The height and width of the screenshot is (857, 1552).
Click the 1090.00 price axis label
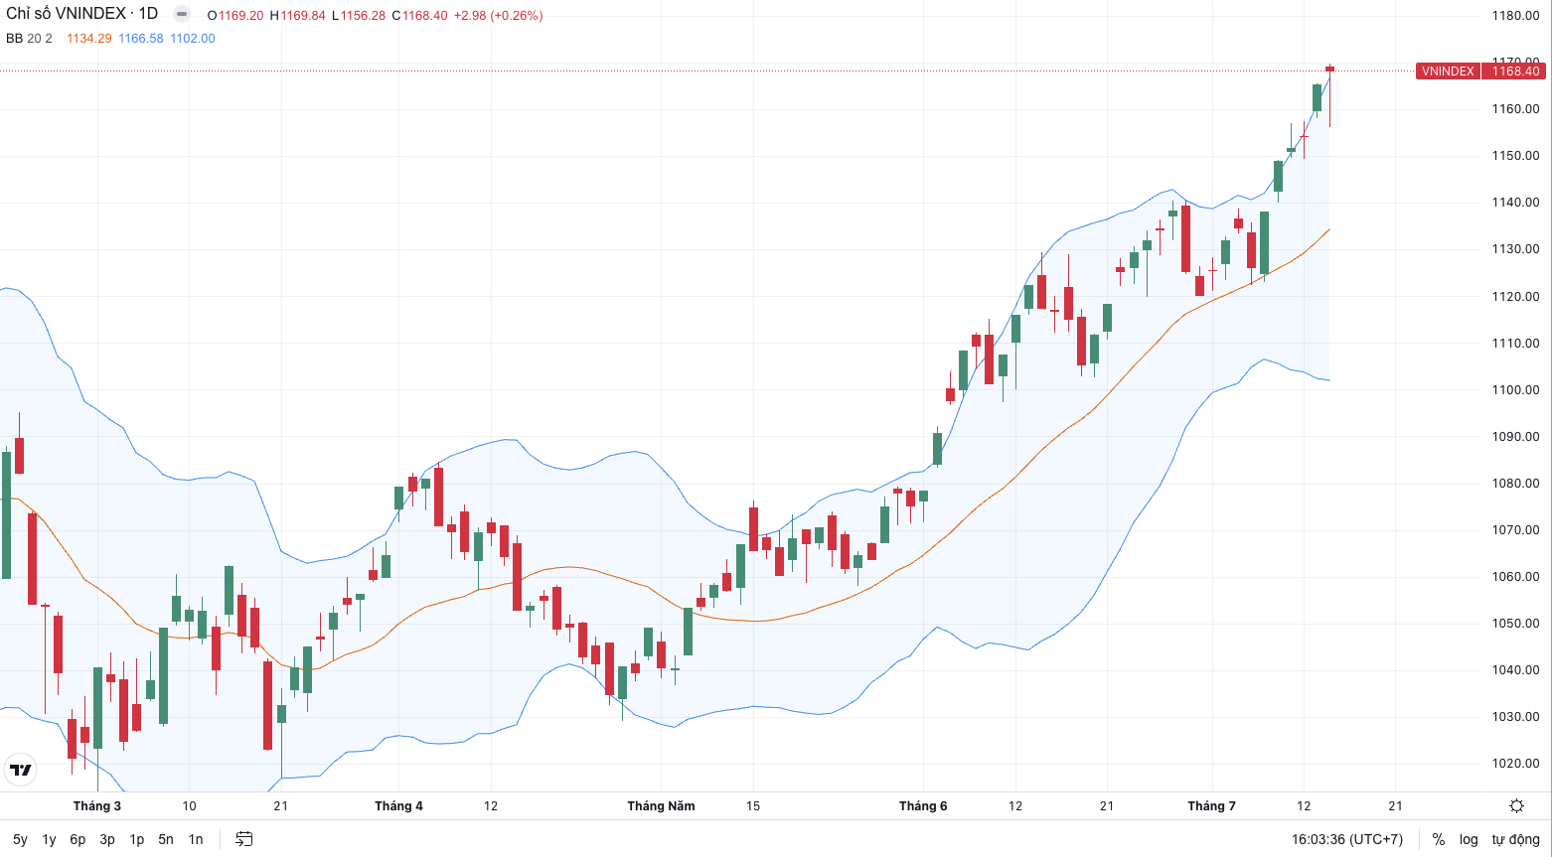[x=1515, y=437]
